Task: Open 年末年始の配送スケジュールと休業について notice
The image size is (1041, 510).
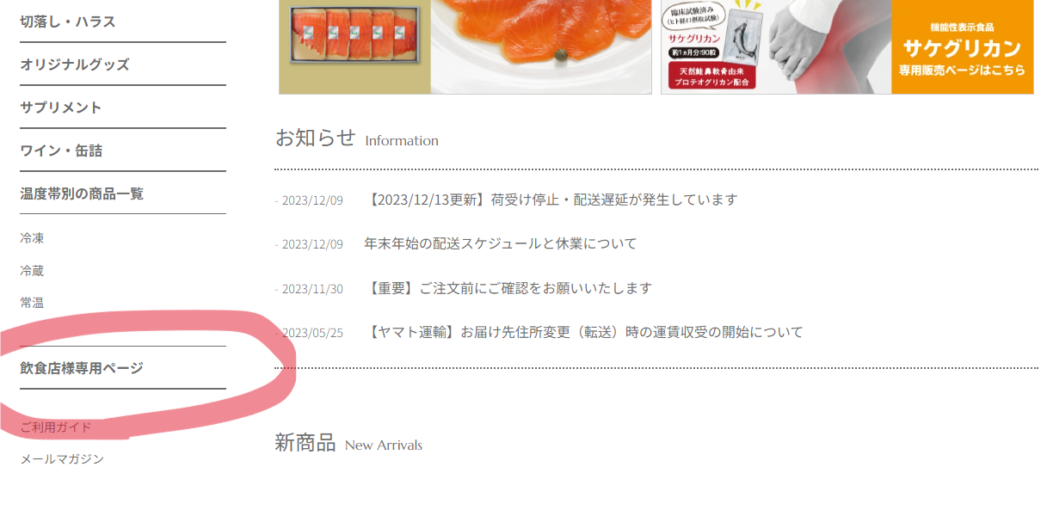Action: point(501,243)
